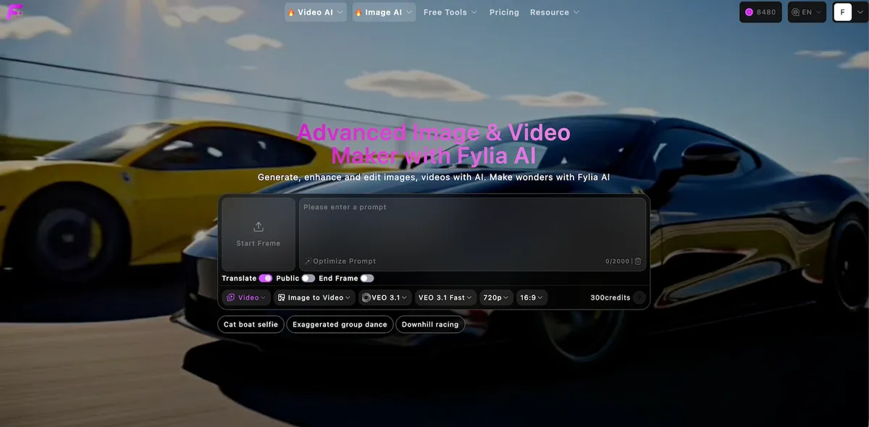Open the Image AI menu
The height and width of the screenshot is (427, 869).
coord(384,12)
